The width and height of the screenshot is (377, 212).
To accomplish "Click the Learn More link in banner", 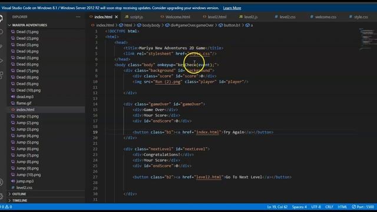I will point(232,8).
